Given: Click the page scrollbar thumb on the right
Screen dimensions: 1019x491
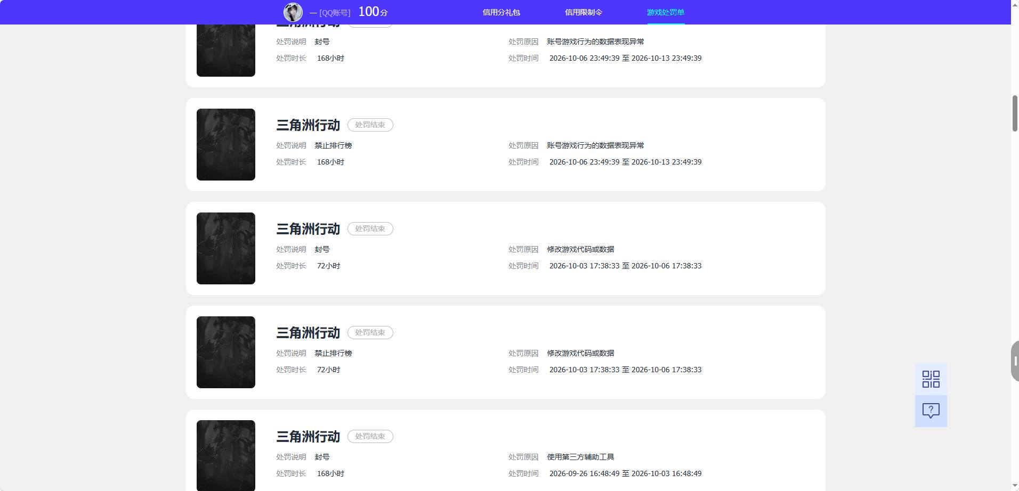Looking at the screenshot, I should click(1015, 113).
